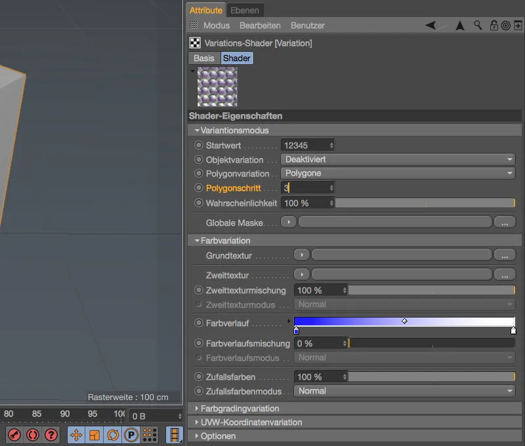
Task: Expand the UVW-Koordinatenvariation section
Action: tap(197, 422)
